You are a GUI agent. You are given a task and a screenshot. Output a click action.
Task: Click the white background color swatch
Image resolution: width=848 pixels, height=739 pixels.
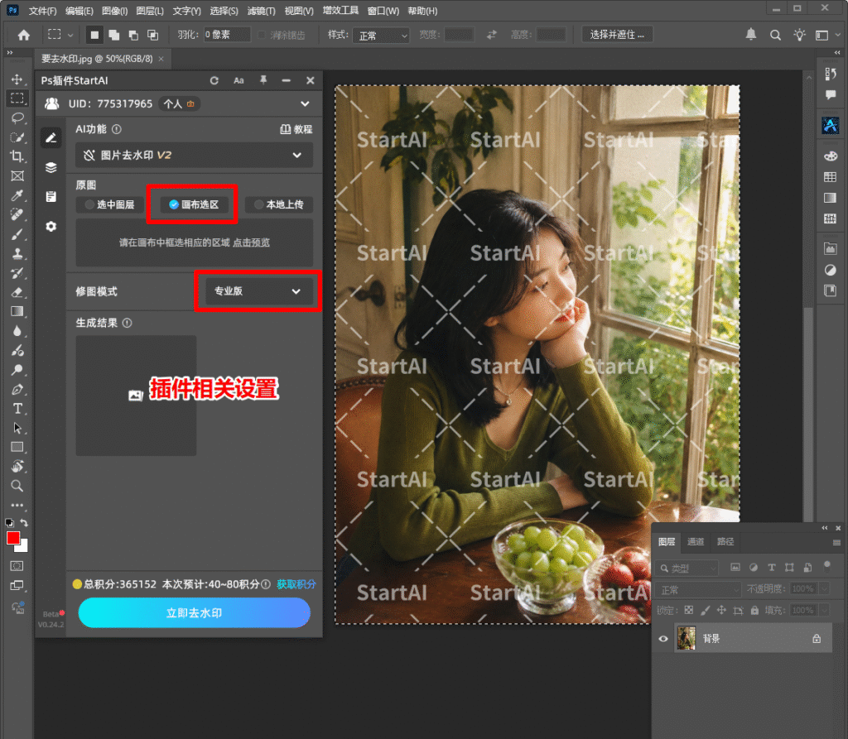(x=23, y=548)
